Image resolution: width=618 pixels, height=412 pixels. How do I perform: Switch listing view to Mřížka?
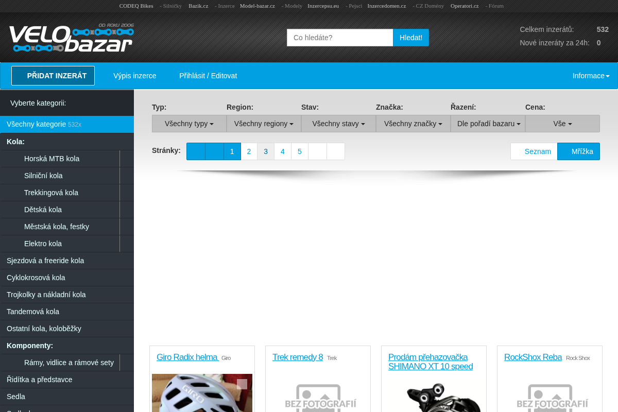[x=579, y=151]
